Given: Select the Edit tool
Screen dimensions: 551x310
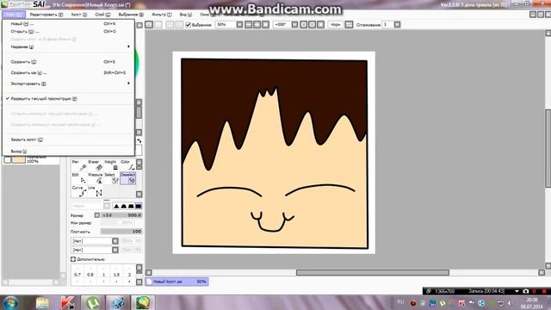Looking at the screenshot, I should pyautogui.click(x=79, y=178).
